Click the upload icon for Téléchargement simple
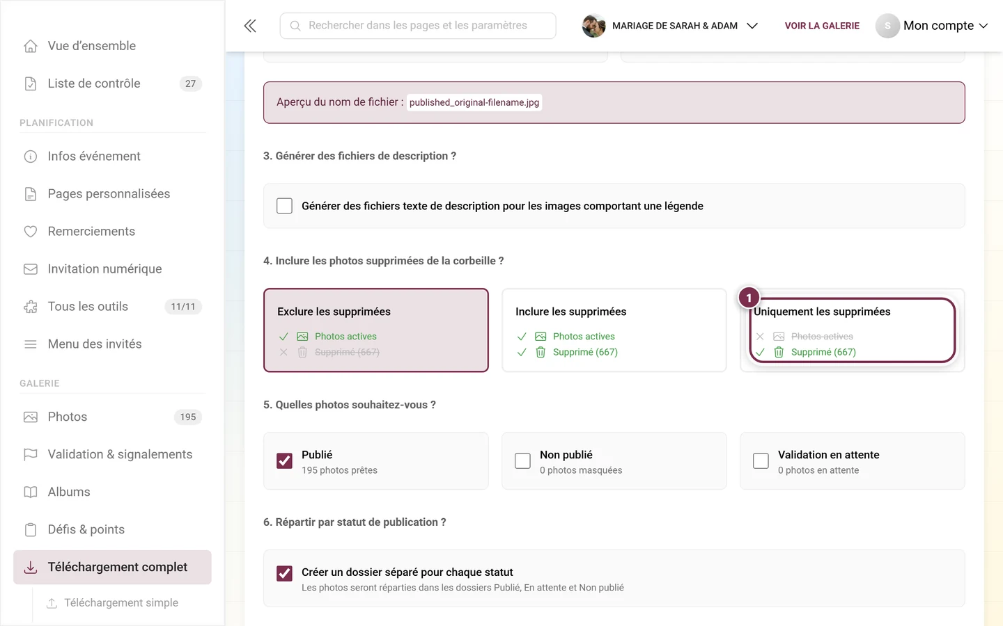The width and height of the screenshot is (1003, 626). click(x=52, y=603)
